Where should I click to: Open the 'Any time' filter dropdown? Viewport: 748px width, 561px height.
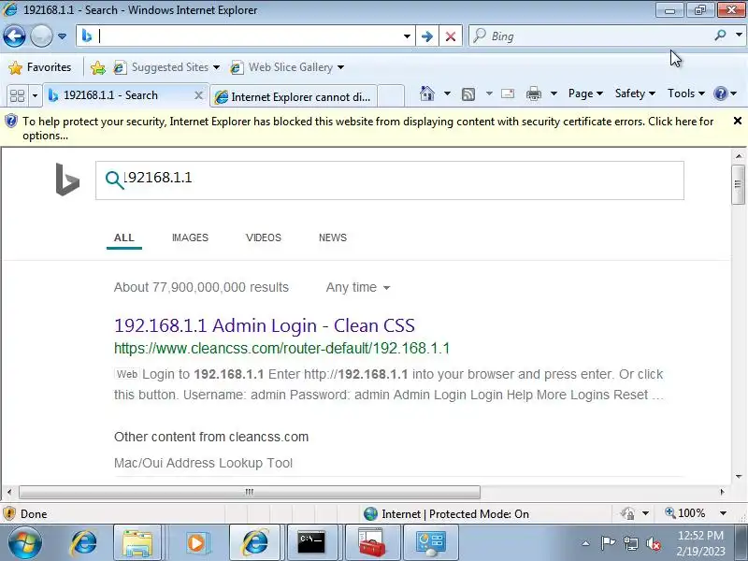(x=358, y=288)
